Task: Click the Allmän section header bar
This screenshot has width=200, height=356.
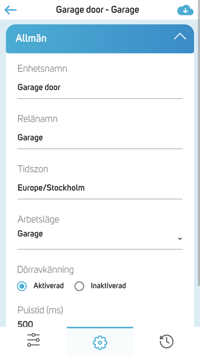Action: (100, 39)
